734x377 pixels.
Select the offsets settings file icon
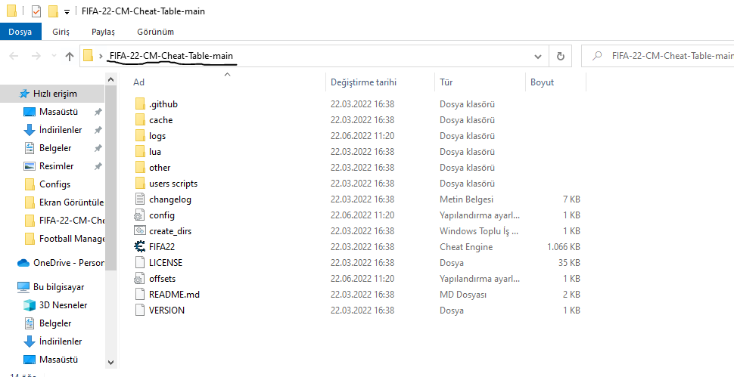pos(140,279)
